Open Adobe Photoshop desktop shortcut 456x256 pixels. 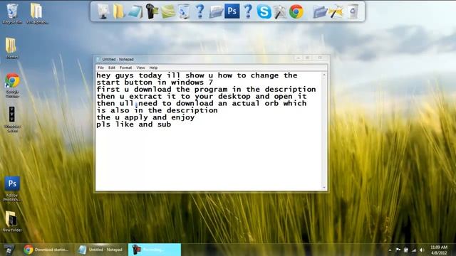tap(12, 188)
